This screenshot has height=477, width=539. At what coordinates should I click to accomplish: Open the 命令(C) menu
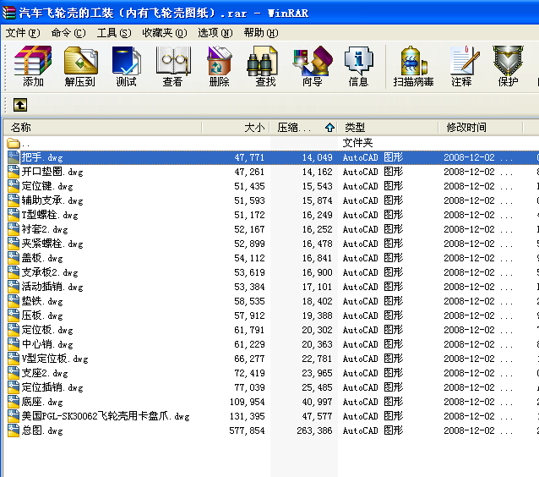tap(68, 33)
